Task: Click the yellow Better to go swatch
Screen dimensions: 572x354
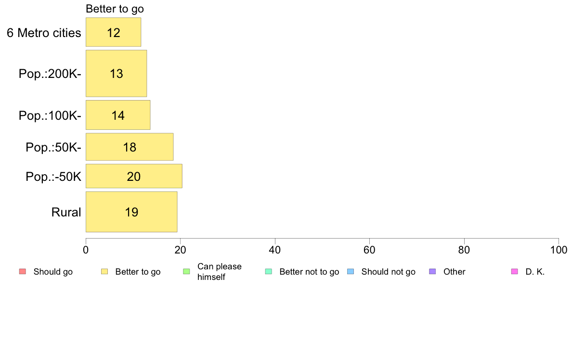Action: click(104, 272)
